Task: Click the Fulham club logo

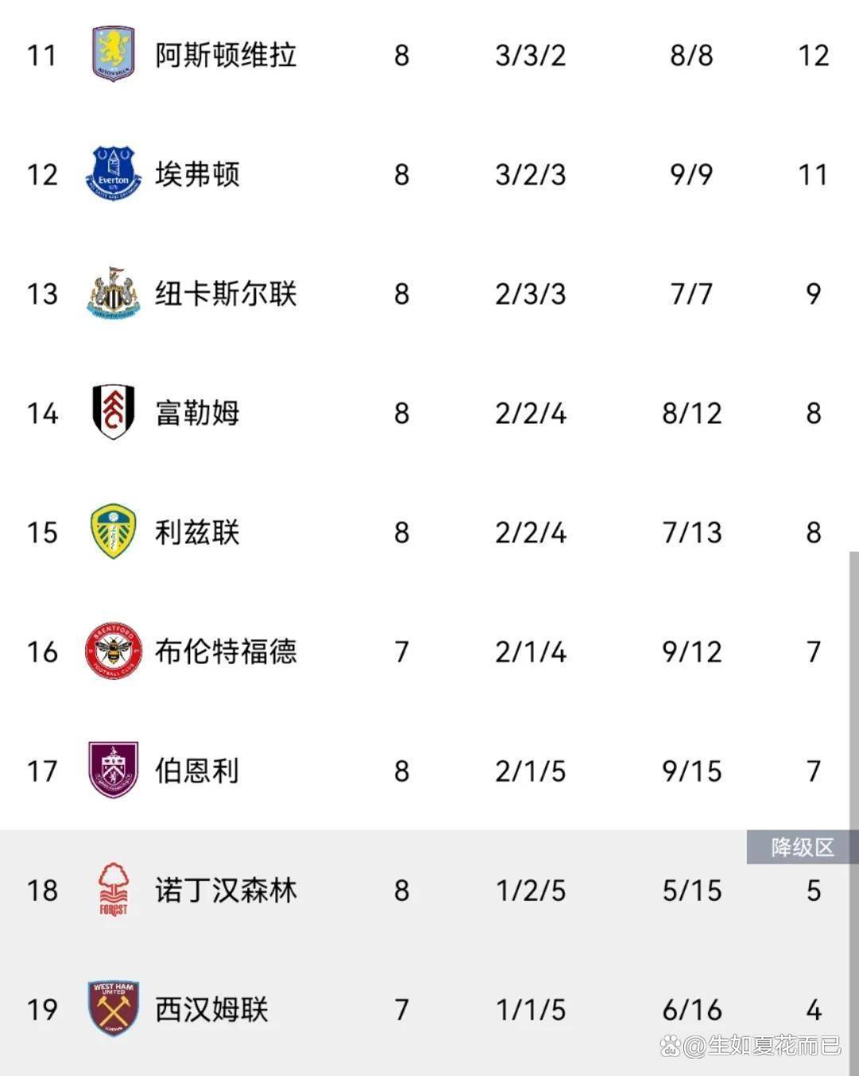Action: (x=113, y=412)
